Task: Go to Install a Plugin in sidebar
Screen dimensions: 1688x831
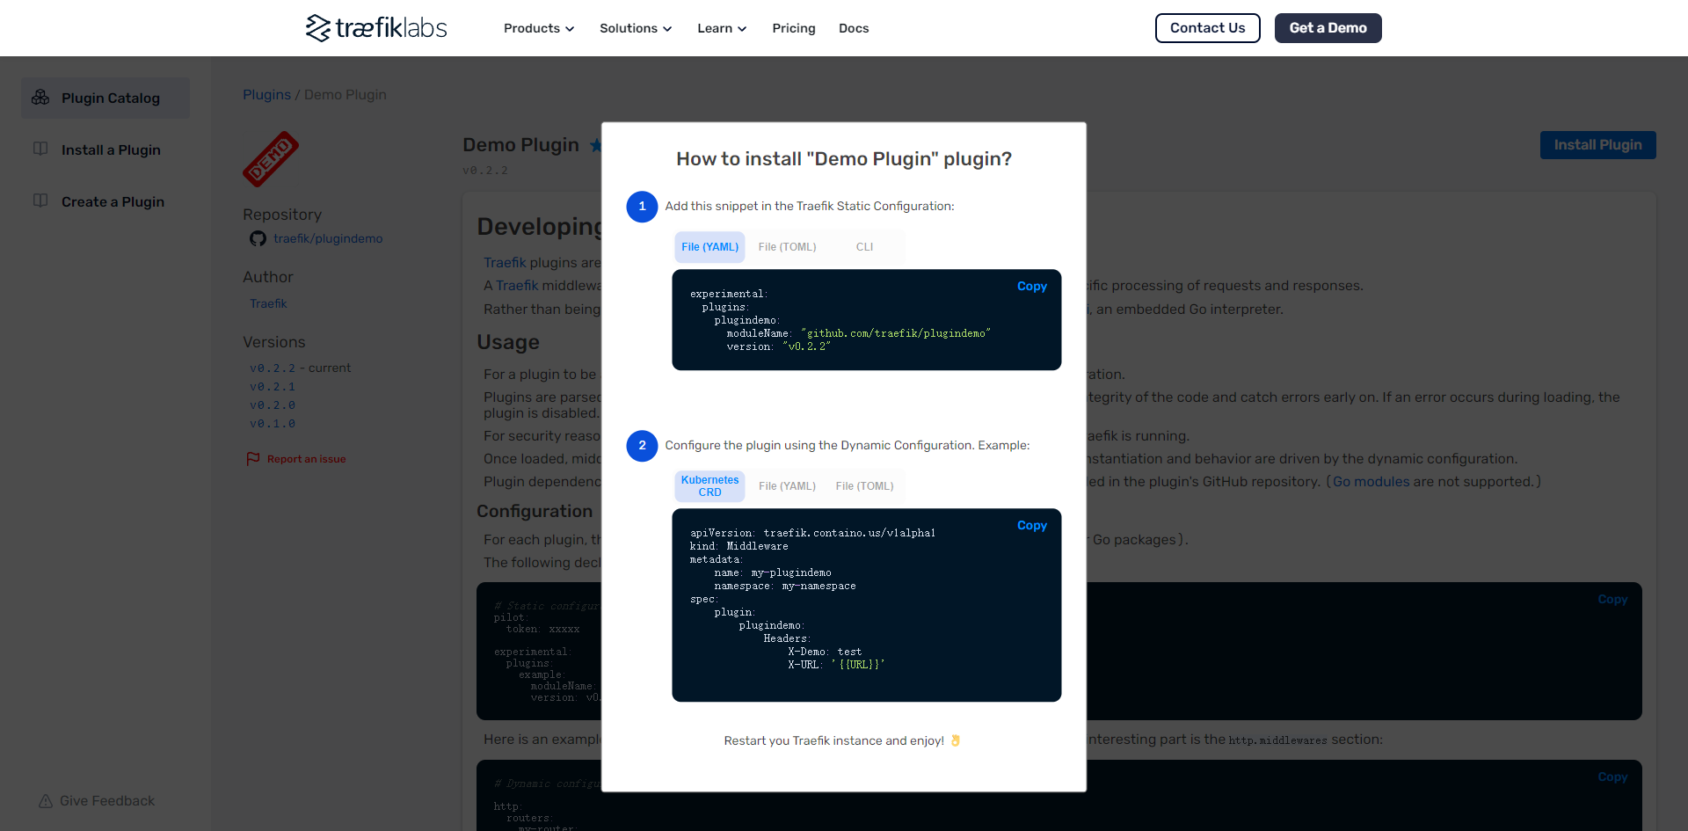Action: (x=111, y=150)
